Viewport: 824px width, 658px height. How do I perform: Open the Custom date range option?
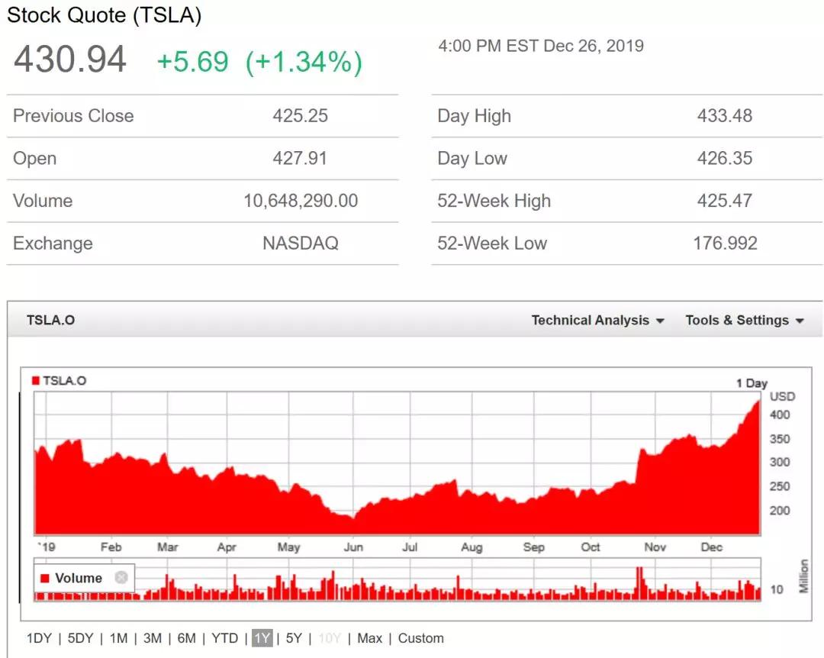tap(420, 638)
